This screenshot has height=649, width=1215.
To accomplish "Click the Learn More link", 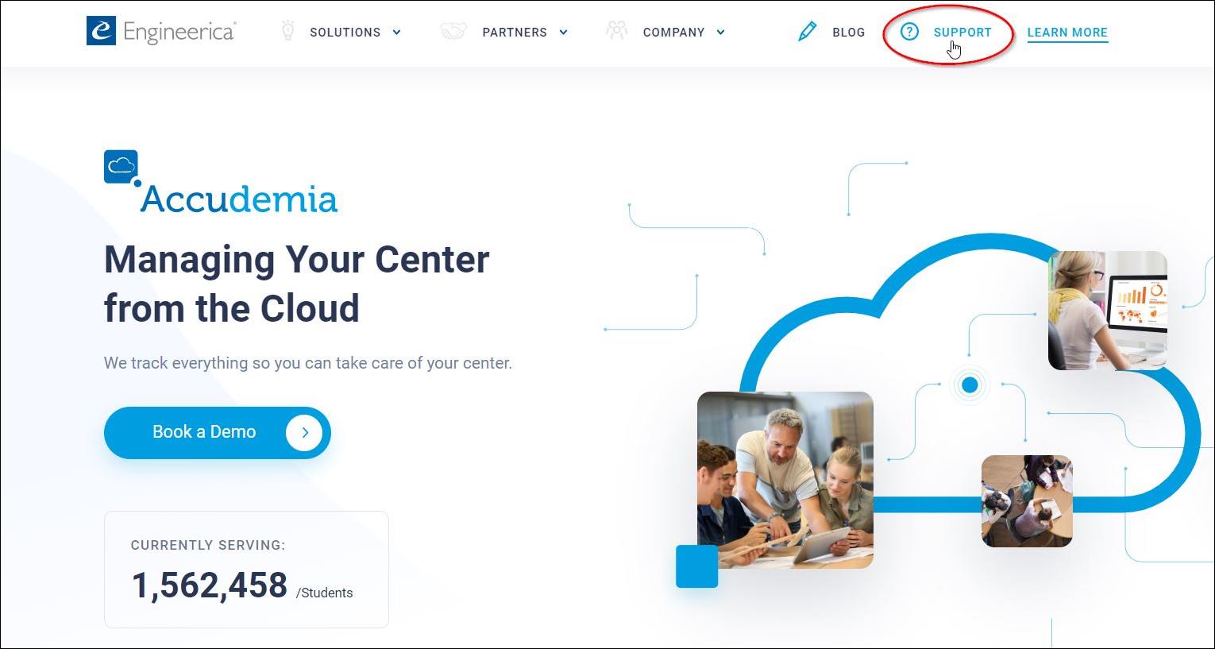I will click(1067, 33).
